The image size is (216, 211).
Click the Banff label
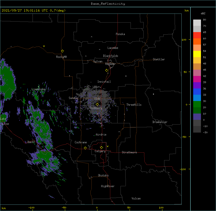point(31,142)
